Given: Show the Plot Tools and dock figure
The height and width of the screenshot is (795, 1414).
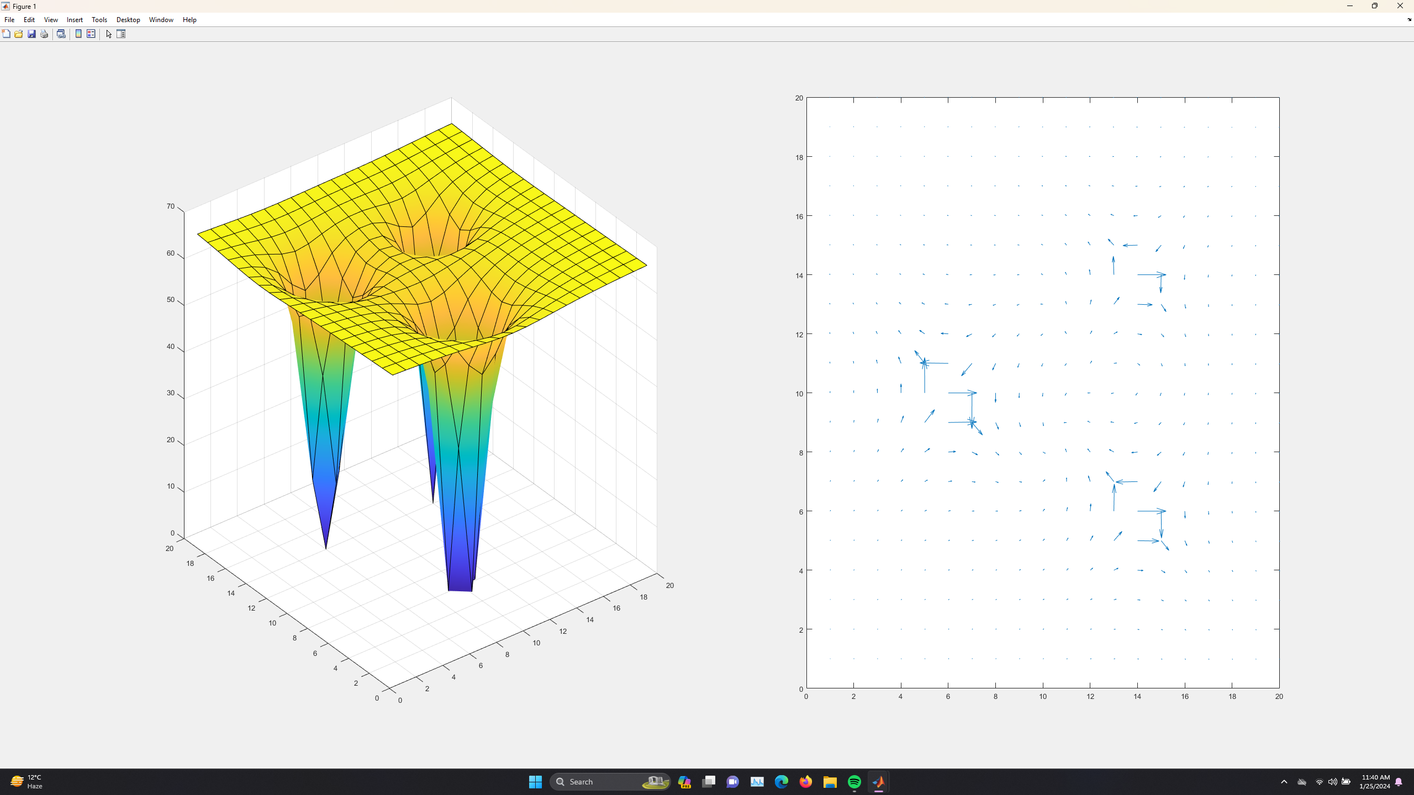Looking at the screenshot, I should click(121, 34).
